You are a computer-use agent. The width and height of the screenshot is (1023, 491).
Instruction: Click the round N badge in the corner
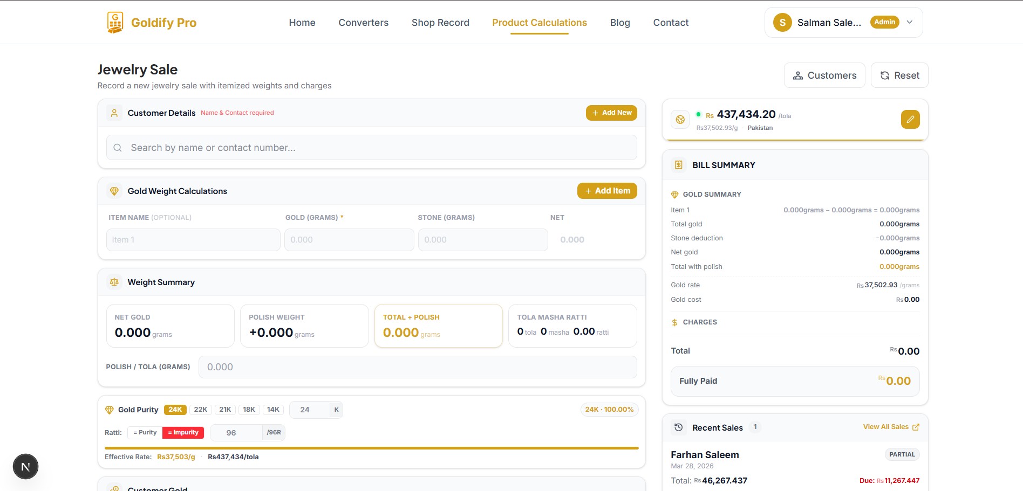point(25,467)
